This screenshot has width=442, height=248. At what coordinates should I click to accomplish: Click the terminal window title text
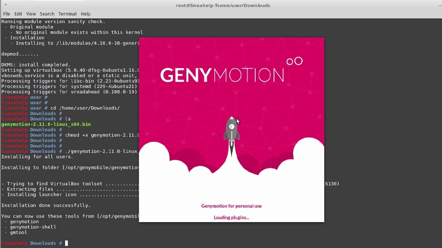coord(223,6)
